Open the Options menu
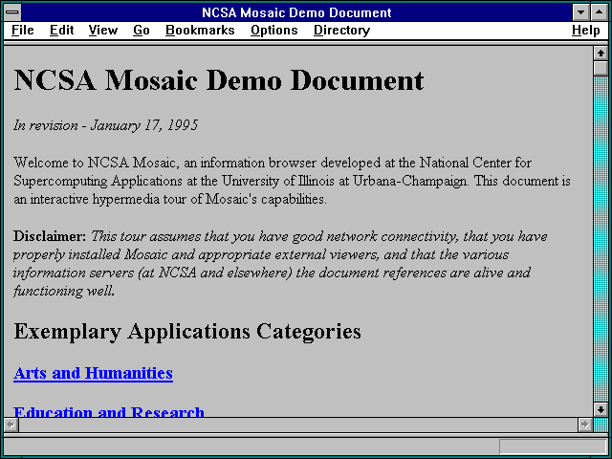The width and height of the screenshot is (612, 459). [274, 30]
